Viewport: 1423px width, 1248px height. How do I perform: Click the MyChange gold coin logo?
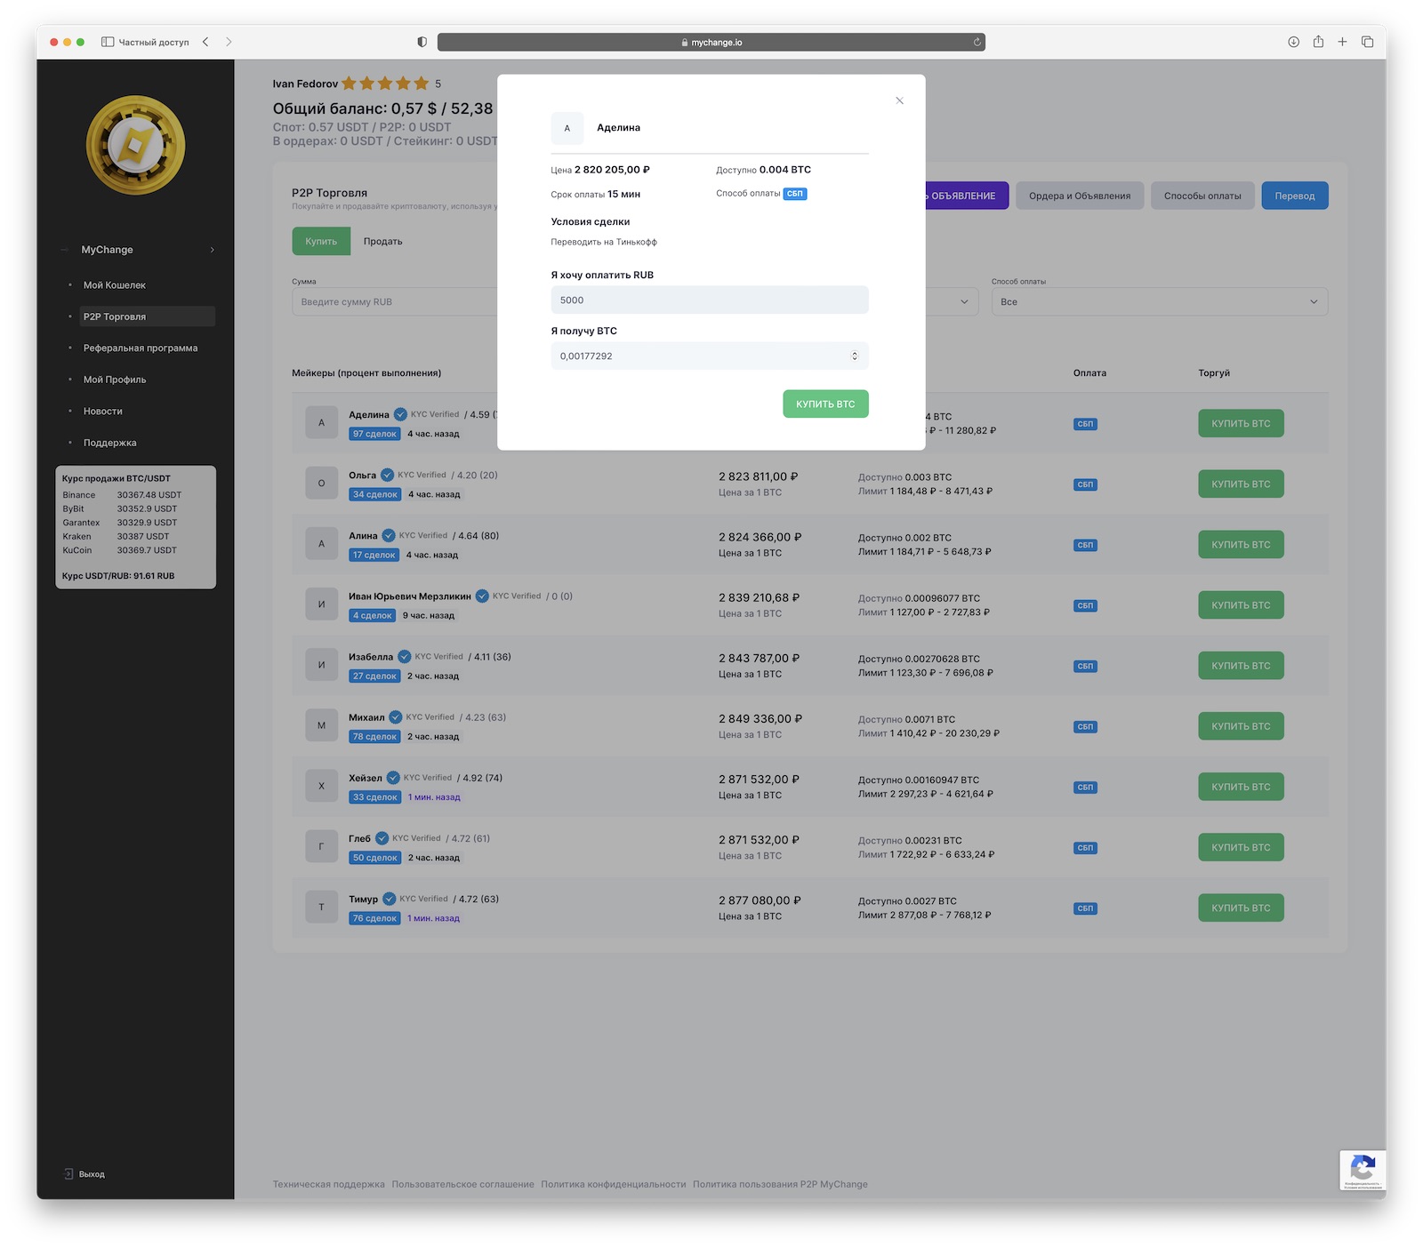135,145
